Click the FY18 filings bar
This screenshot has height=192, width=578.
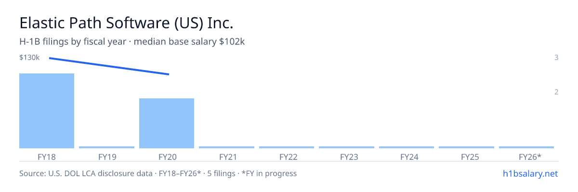[x=47, y=111]
